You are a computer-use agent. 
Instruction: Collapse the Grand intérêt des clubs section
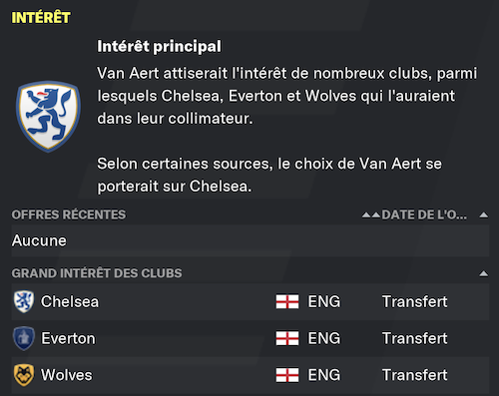484,273
